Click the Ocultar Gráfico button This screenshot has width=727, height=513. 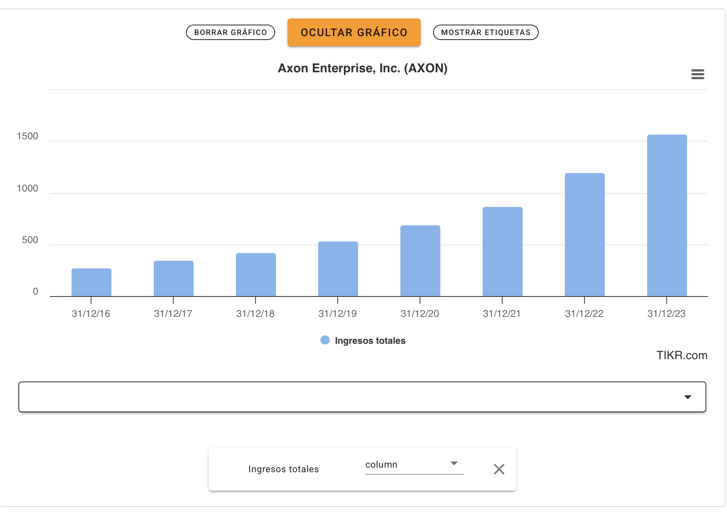coord(354,32)
